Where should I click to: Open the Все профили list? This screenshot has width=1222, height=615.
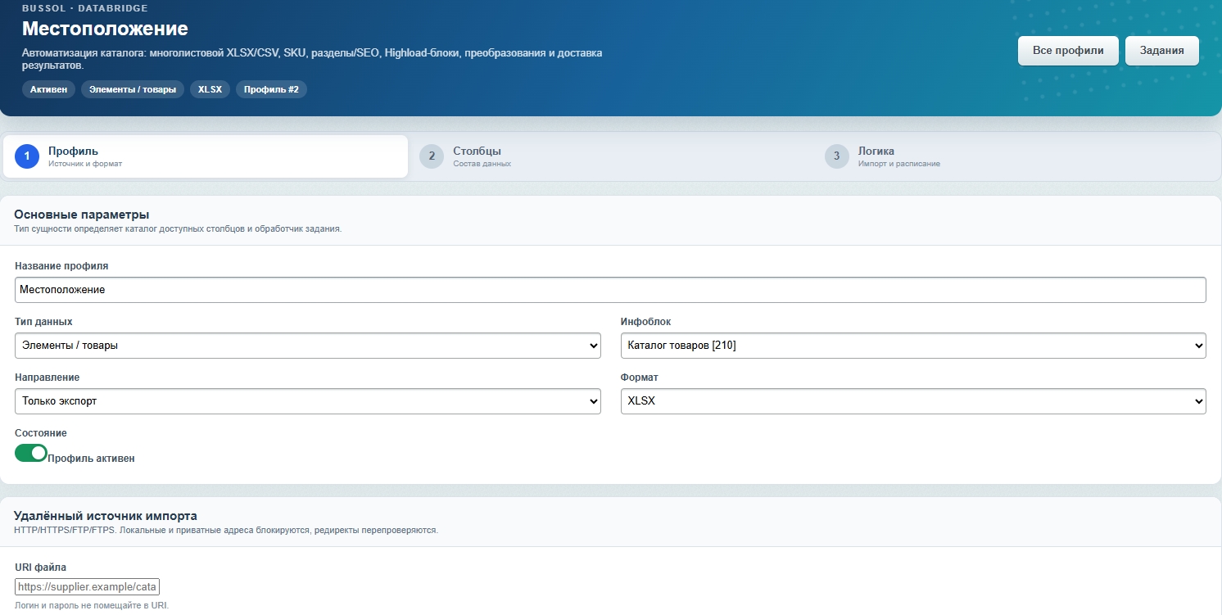click(1068, 51)
